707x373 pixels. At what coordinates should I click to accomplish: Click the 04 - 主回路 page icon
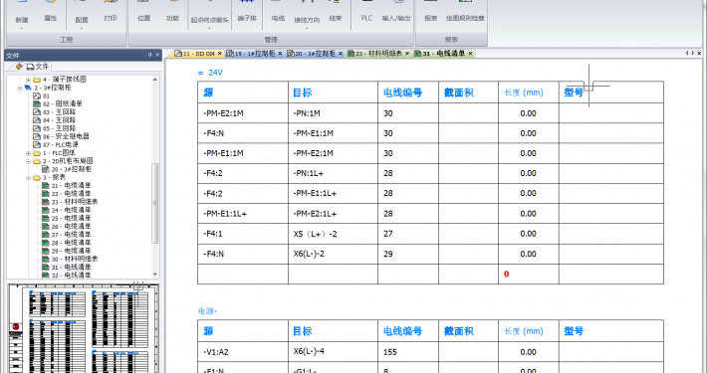(37, 120)
